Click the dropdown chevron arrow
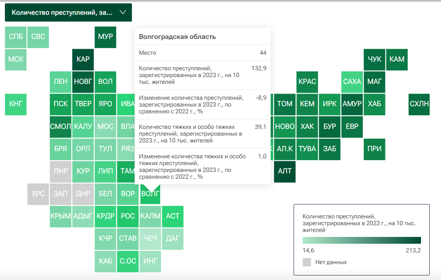The image size is (441, 280). point(122,12)
